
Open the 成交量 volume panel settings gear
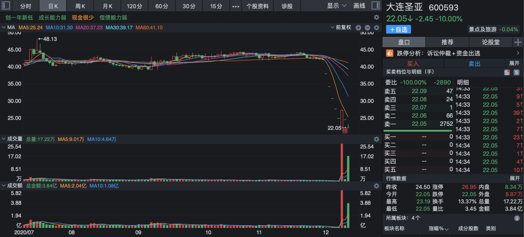[376, 139]
